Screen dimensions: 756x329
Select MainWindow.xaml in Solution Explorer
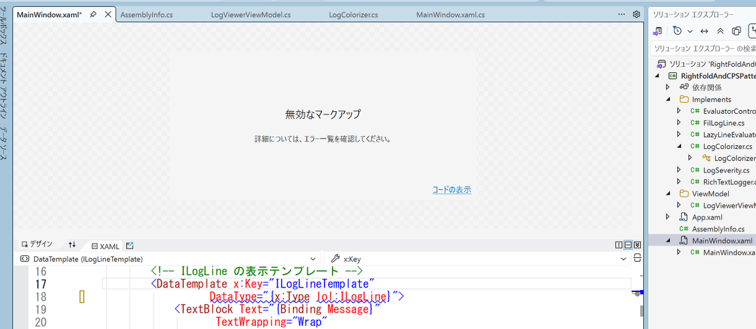(722, 241)
